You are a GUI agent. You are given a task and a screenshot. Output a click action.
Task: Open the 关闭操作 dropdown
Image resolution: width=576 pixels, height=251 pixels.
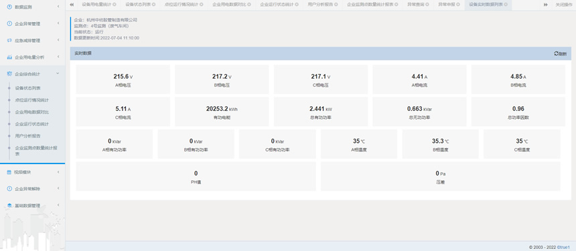pos(563,5)
